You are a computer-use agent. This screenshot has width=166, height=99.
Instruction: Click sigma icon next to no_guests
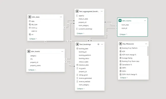tap(77, 68)
